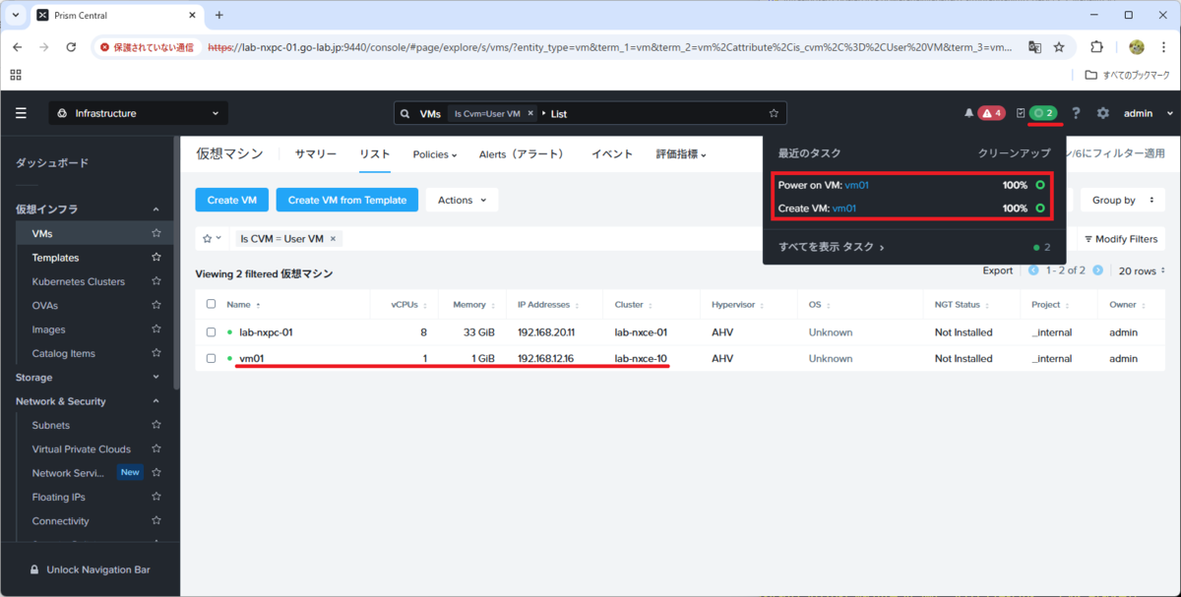This screenshot has height=597, width=1181.
Task: Favorite Connectivity in the sidebar
Action: point(155,521)
